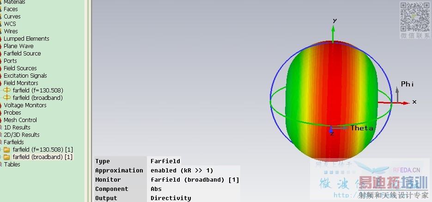Click the folder icon of farfield (f=130.508) [1]
Image resolution: width=432 pixels, height=202 pixels.
coord(6,150)
